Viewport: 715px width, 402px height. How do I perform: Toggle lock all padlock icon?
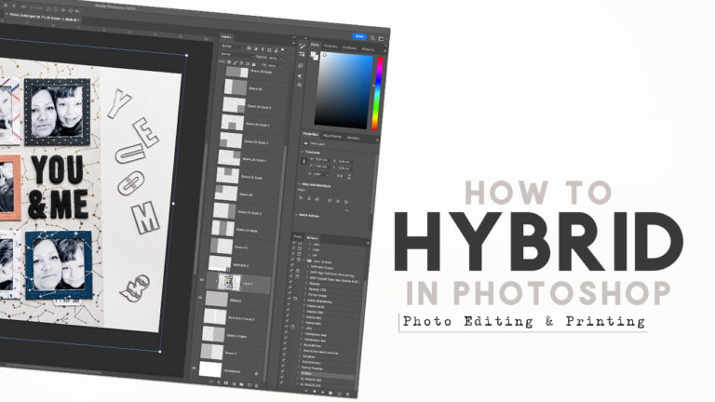(x=253, y=64)
